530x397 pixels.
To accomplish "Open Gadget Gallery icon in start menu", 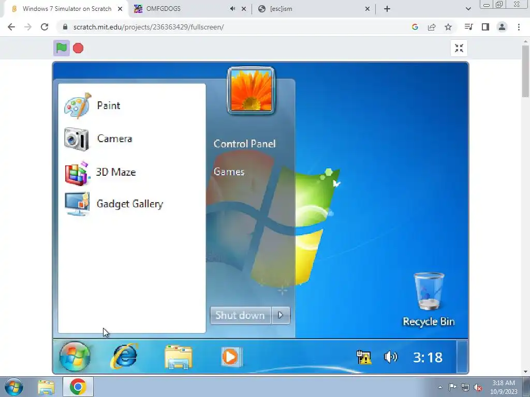I will point(77,204).
